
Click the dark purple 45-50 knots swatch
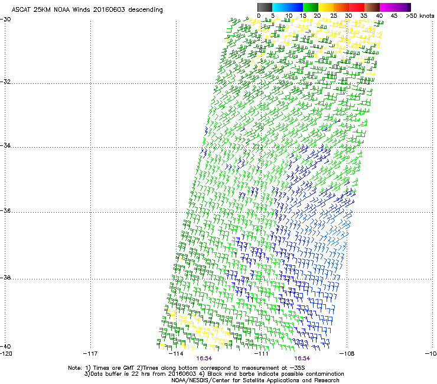(403, 7)
